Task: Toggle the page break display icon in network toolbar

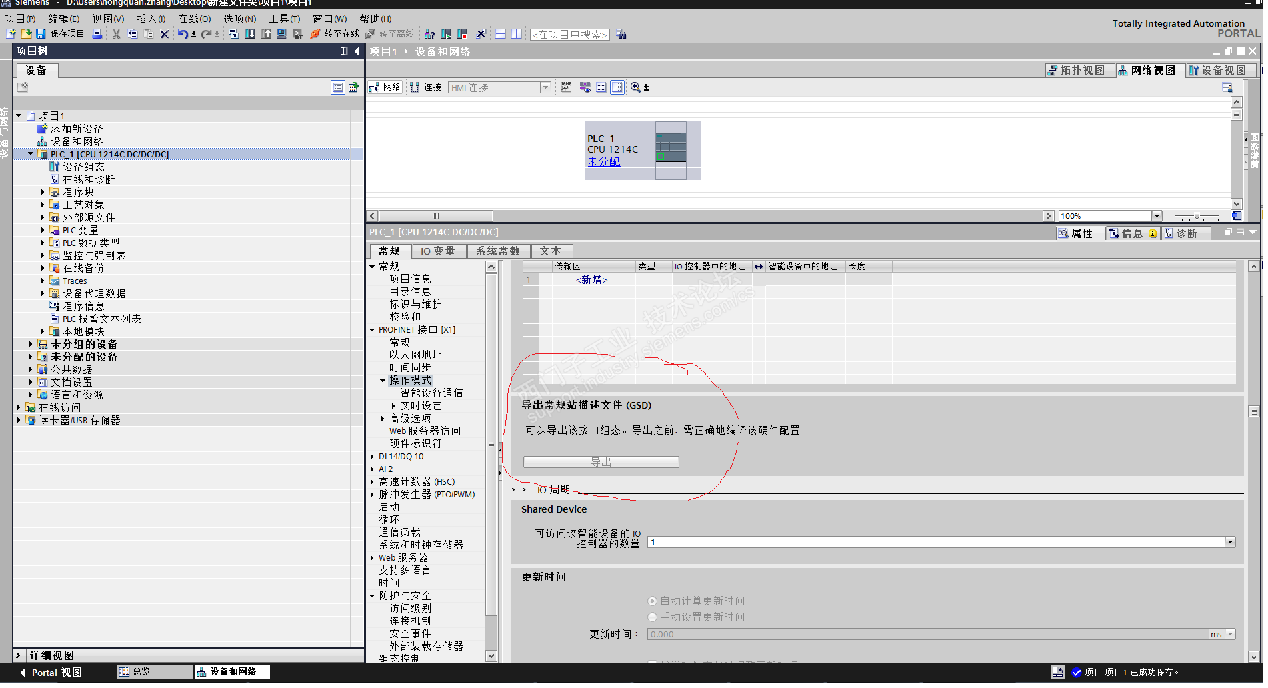Action: pos(601,87)
